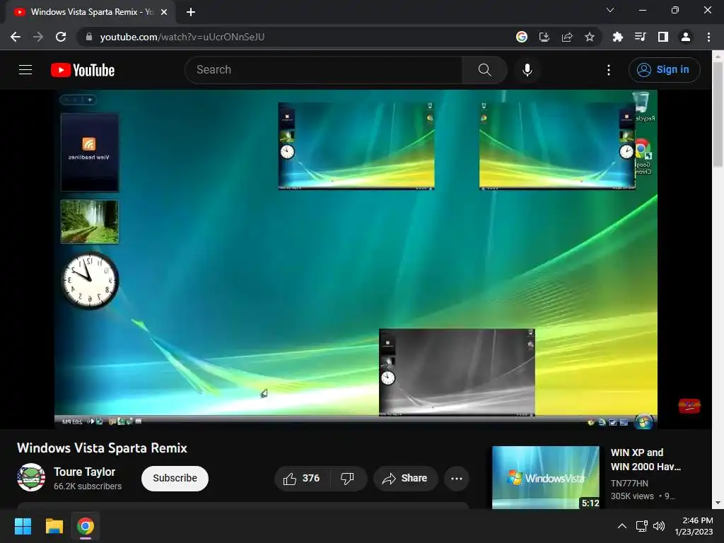Open the Chrome profile menu
The height and width of the screenshot is (543, 724).
(685, 37)
